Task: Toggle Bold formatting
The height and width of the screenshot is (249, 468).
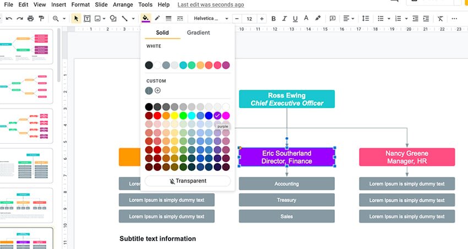Action: coord(274,19)
